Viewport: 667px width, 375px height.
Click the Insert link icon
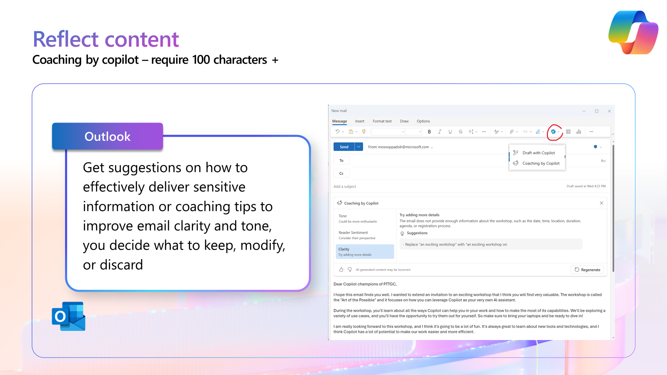pyautogui.click(x=525, y=132)
